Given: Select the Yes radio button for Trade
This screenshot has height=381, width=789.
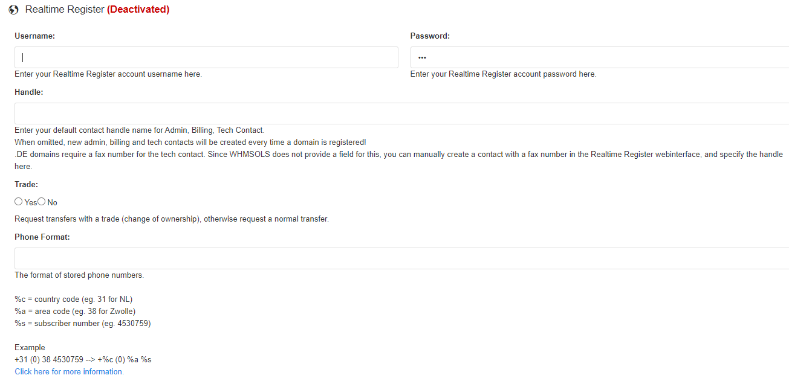Looking at the screenshot, I should (19, 202).
